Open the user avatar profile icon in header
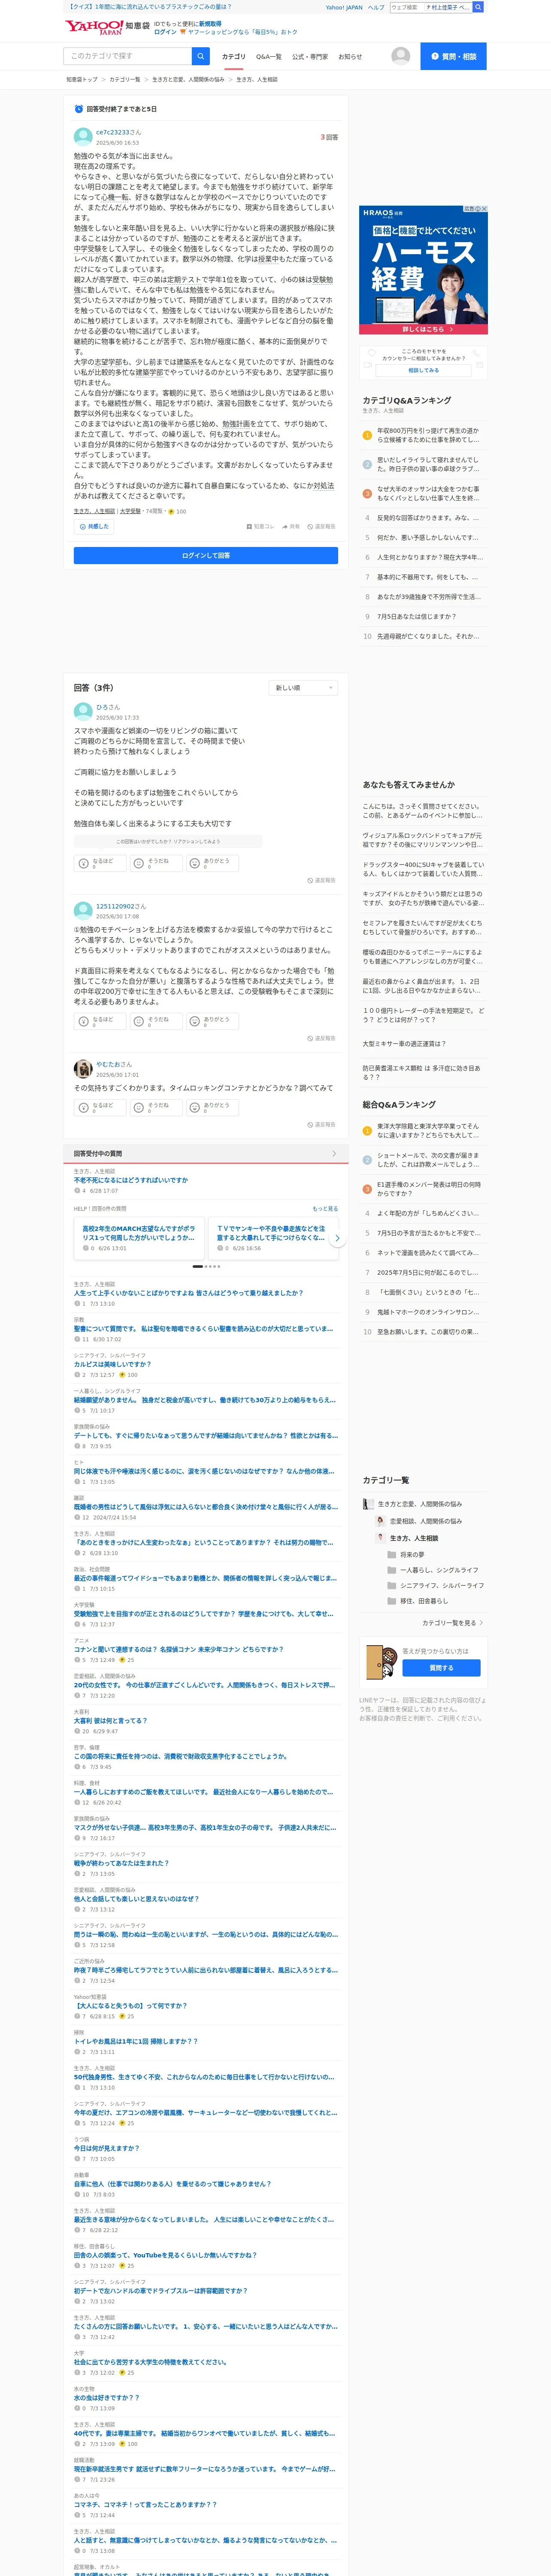551x2576 pixels. coord(401,56)
